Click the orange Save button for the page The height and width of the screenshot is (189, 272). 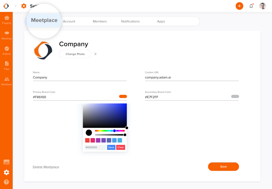coord(223,167)
